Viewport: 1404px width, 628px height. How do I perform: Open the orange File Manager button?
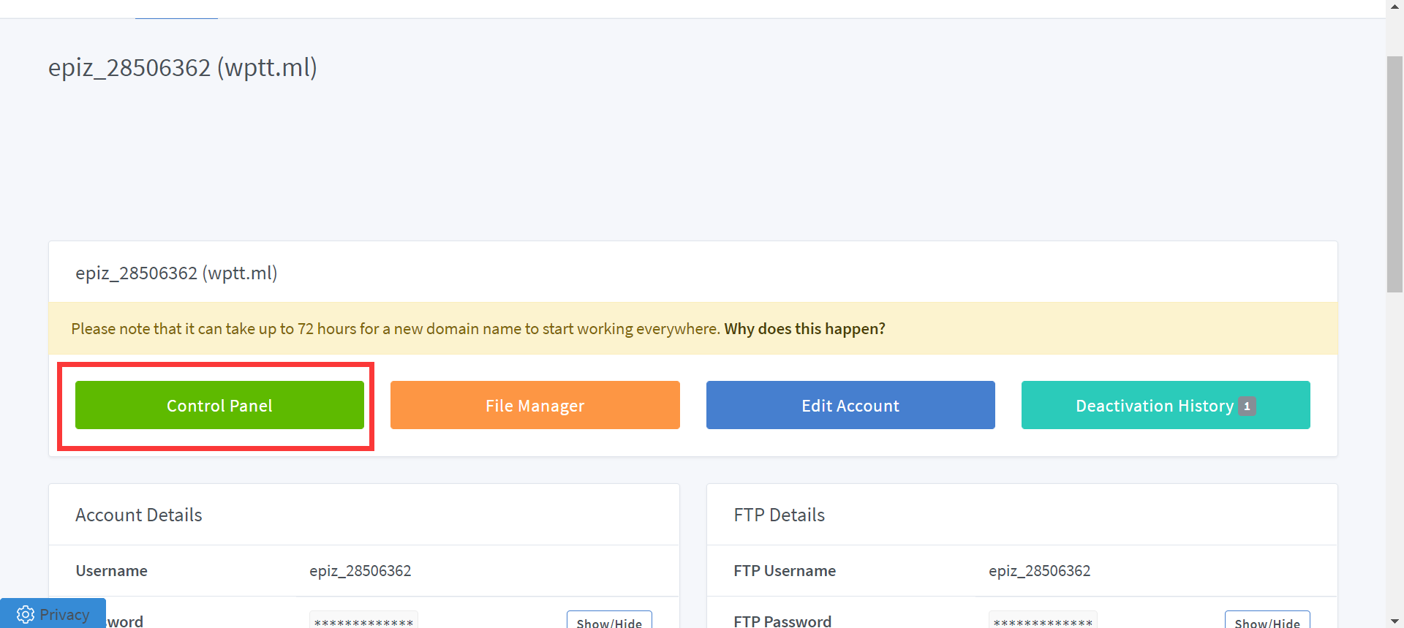[535, 405]
